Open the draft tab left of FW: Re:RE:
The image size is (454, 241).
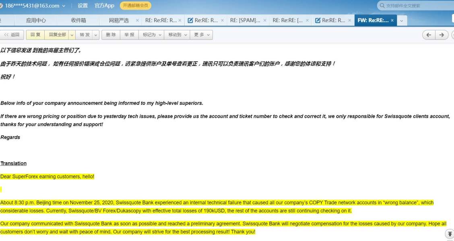pos(330,20)
